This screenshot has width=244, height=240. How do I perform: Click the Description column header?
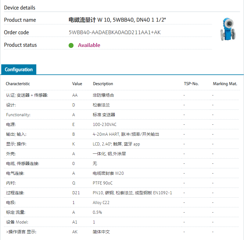tap(103, 84)
